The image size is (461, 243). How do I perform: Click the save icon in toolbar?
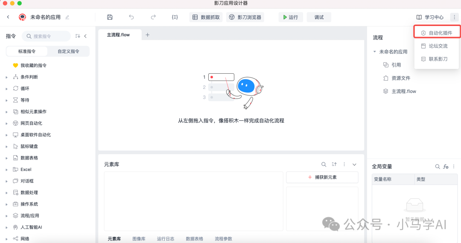[x=110, y=17]
